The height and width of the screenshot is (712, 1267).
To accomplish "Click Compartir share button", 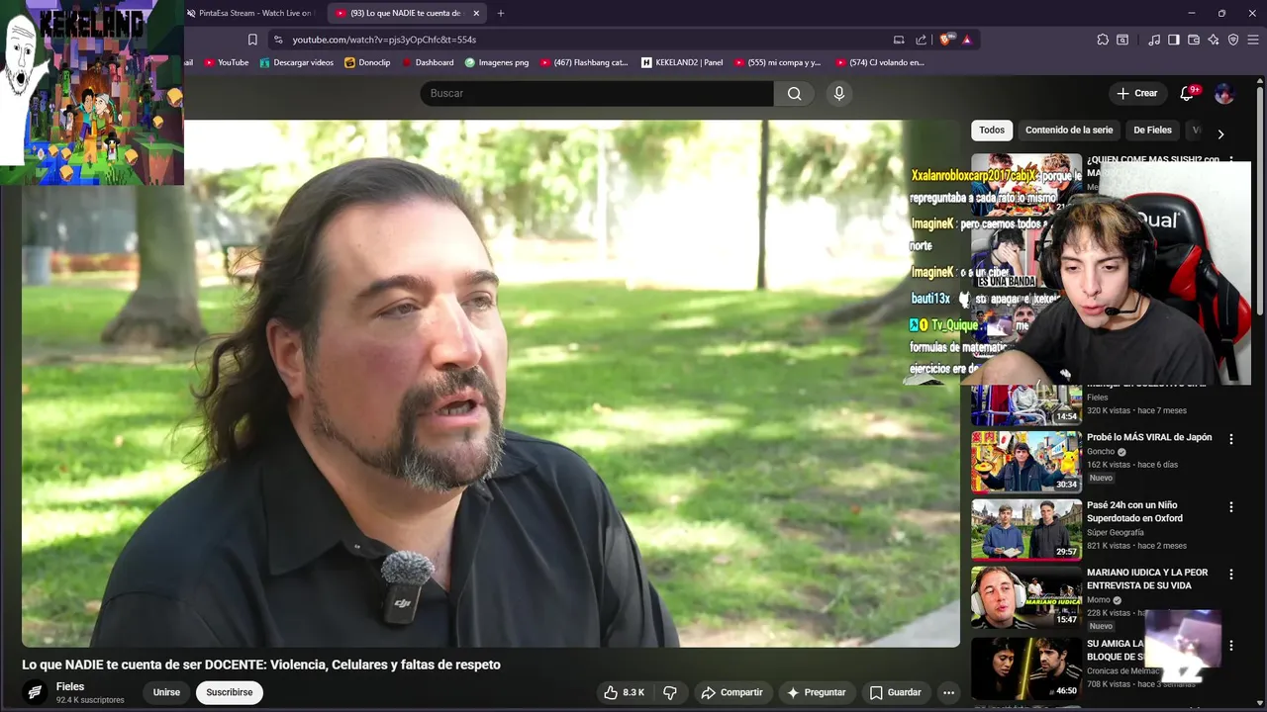I will [x=731, y=692].
